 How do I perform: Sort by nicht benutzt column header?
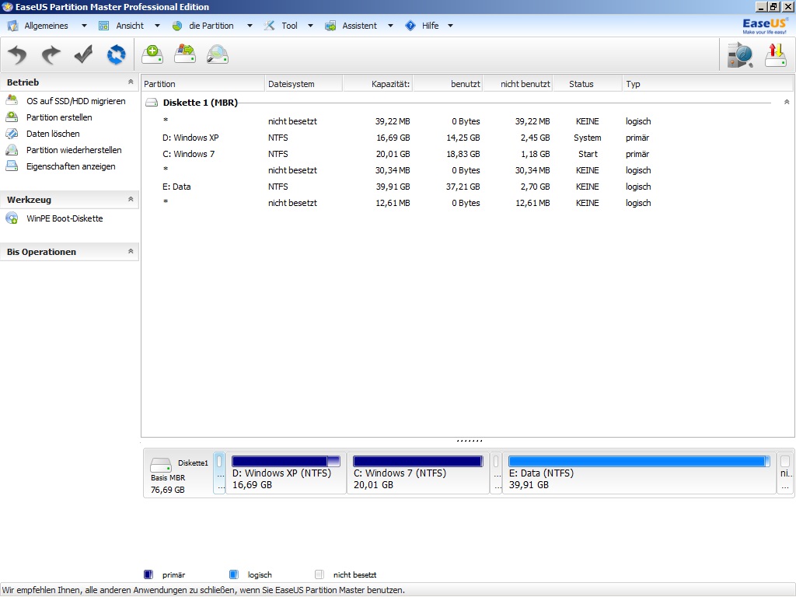tap(518, 84)
